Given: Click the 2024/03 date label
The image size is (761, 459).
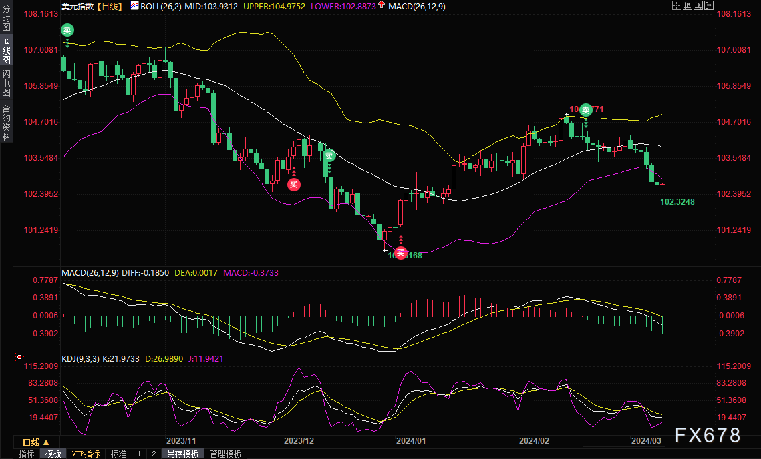Looking at the screenshot, I should point(646,440).
